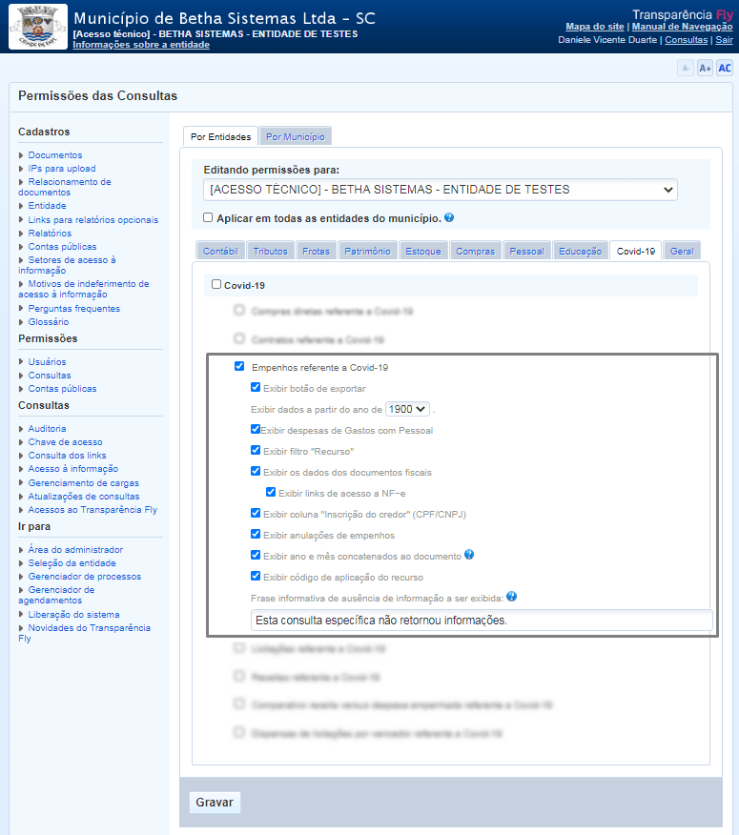739x835 pixels.
Task: Uncheck Exibir botão de exportar
Action: [256, 388]
